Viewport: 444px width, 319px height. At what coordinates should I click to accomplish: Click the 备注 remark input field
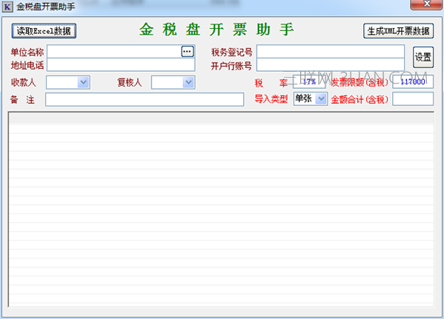point(145,99)
